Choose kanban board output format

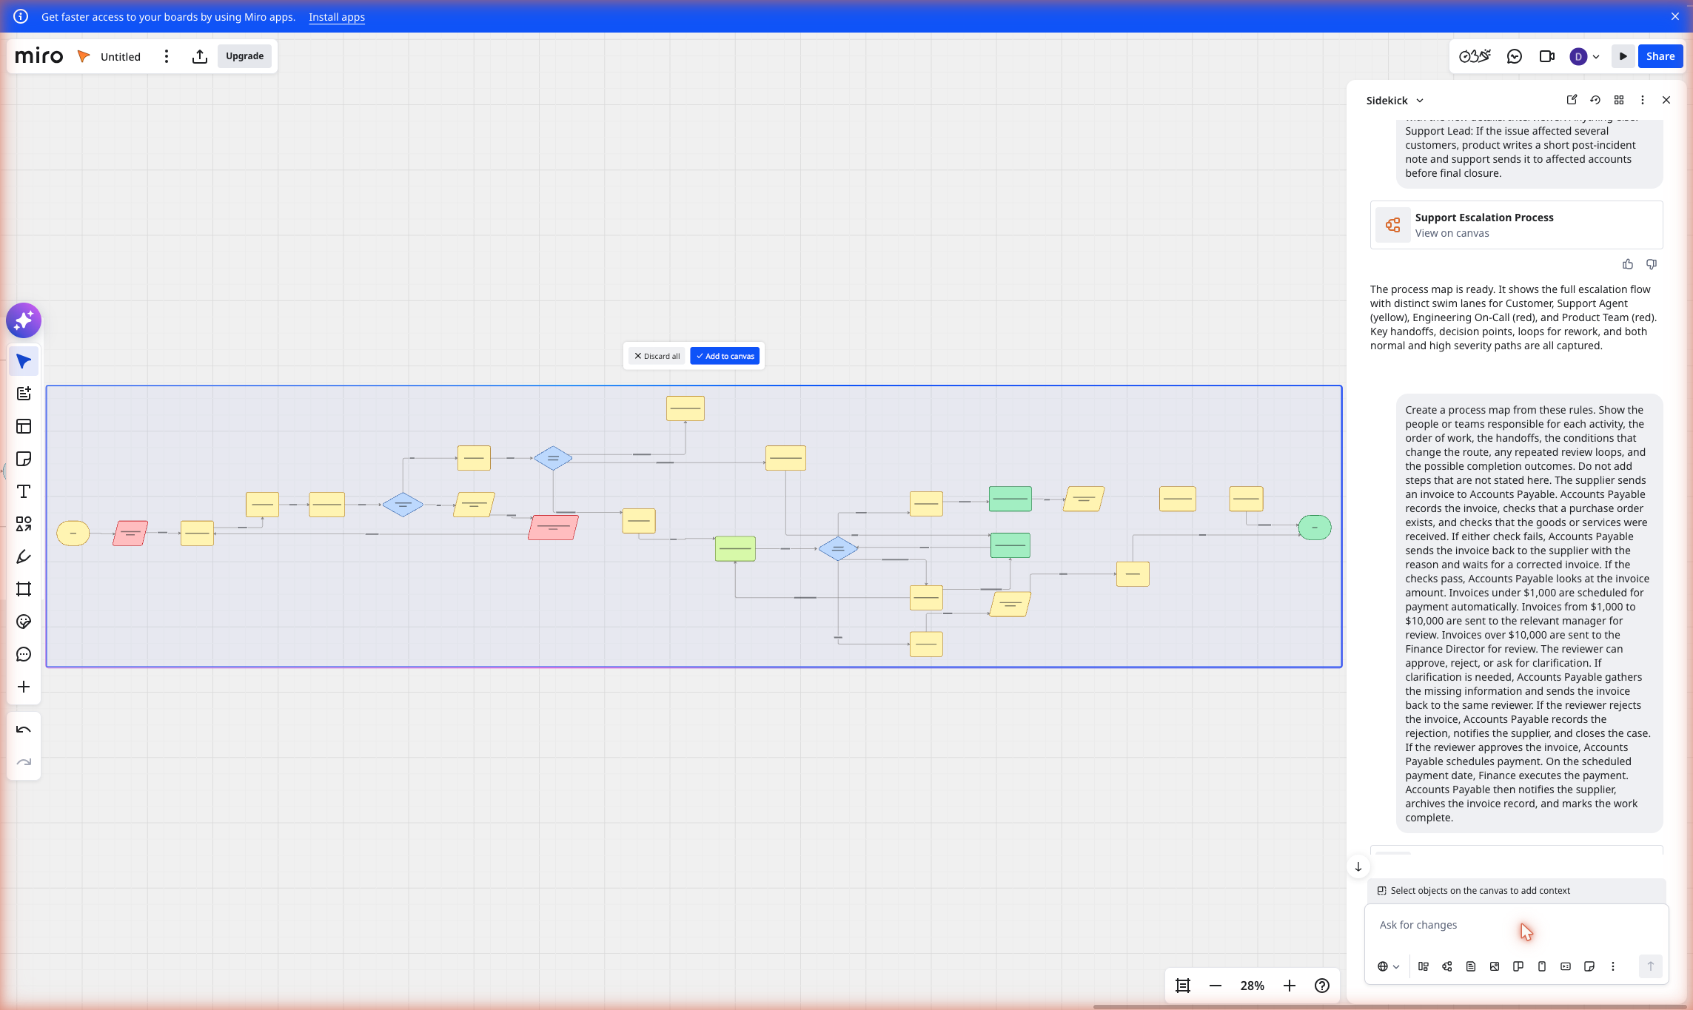click(x=1518, y=966)
